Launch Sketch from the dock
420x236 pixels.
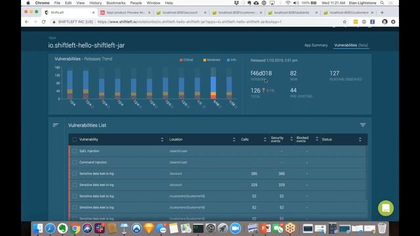tap(149, 229)
